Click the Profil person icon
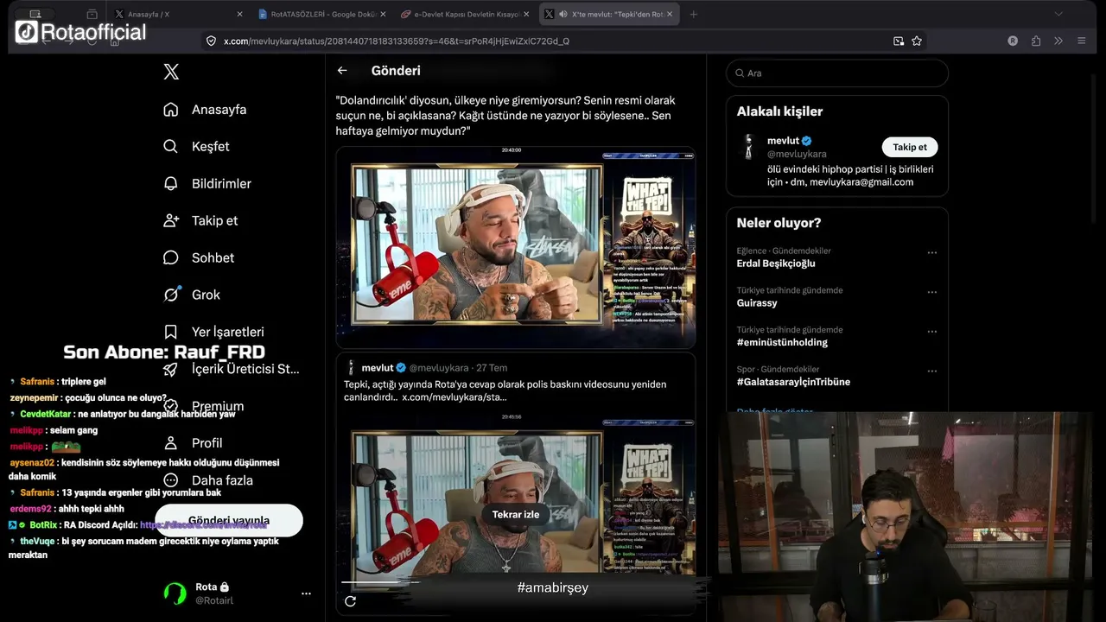Screen dimensions: 1106x622 [x=171, y=443]
